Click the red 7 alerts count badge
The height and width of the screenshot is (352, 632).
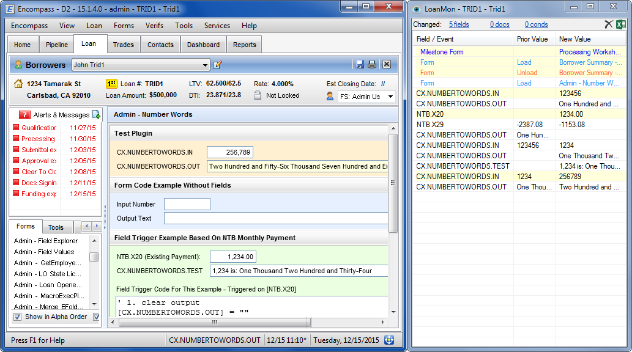click(24, 115)
